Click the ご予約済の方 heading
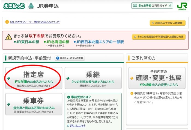 coord(144,58)
